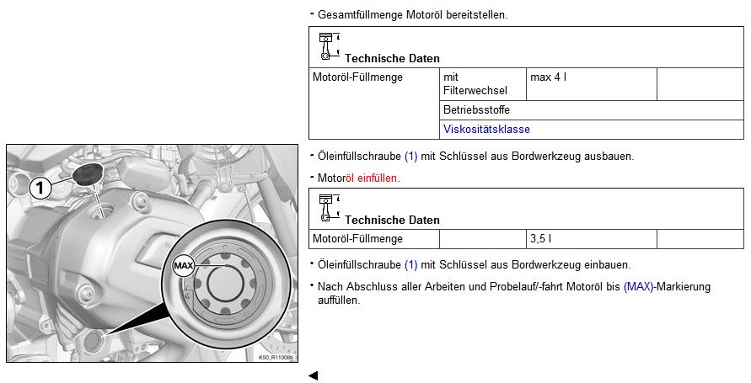Click 'Gesamtfüllmenge Motoröl bereitstellen' step text
The height and width of the screenshot is (383, 751).
[x=412, y=15]
